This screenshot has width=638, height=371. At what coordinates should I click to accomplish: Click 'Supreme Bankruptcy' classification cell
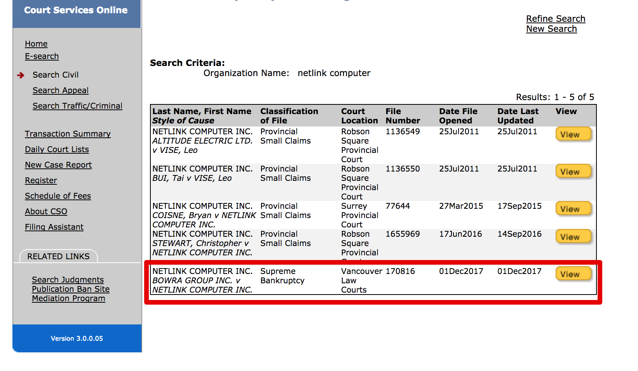[282, 276]
